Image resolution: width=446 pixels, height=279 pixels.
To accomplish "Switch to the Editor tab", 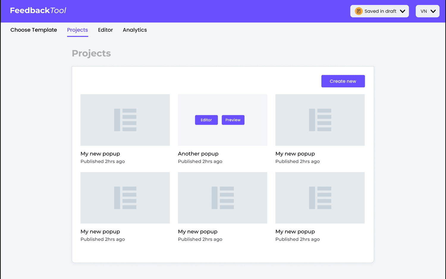I will [106, 30].
